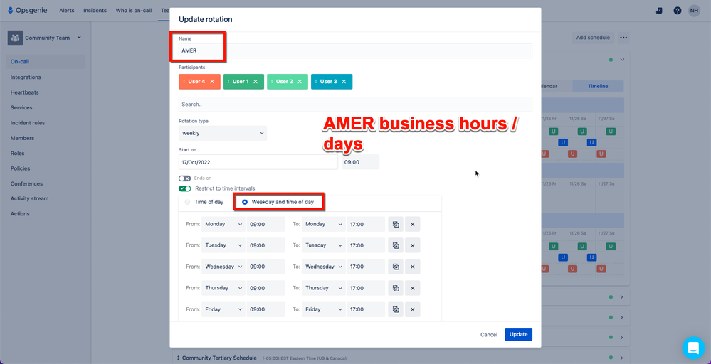Open Incidents in the top navigation
The height and width of the screenshot is (364, 711).
(x=95, y=11)
